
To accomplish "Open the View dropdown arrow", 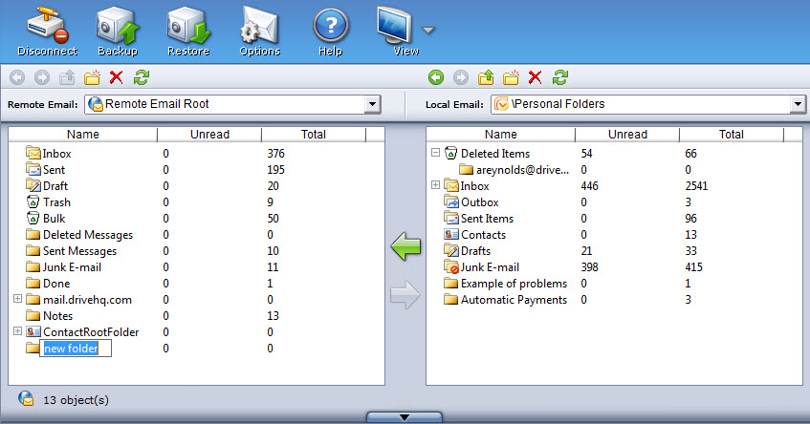I will click(x=428, y=30).
